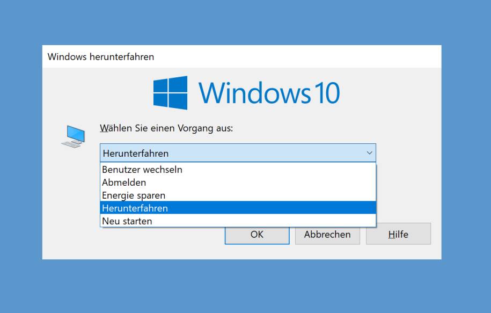This screenshot has height=313, width=491.
Task: Click the Wählen Sie einen Vorgang aus label
Action: pos(166,128)
